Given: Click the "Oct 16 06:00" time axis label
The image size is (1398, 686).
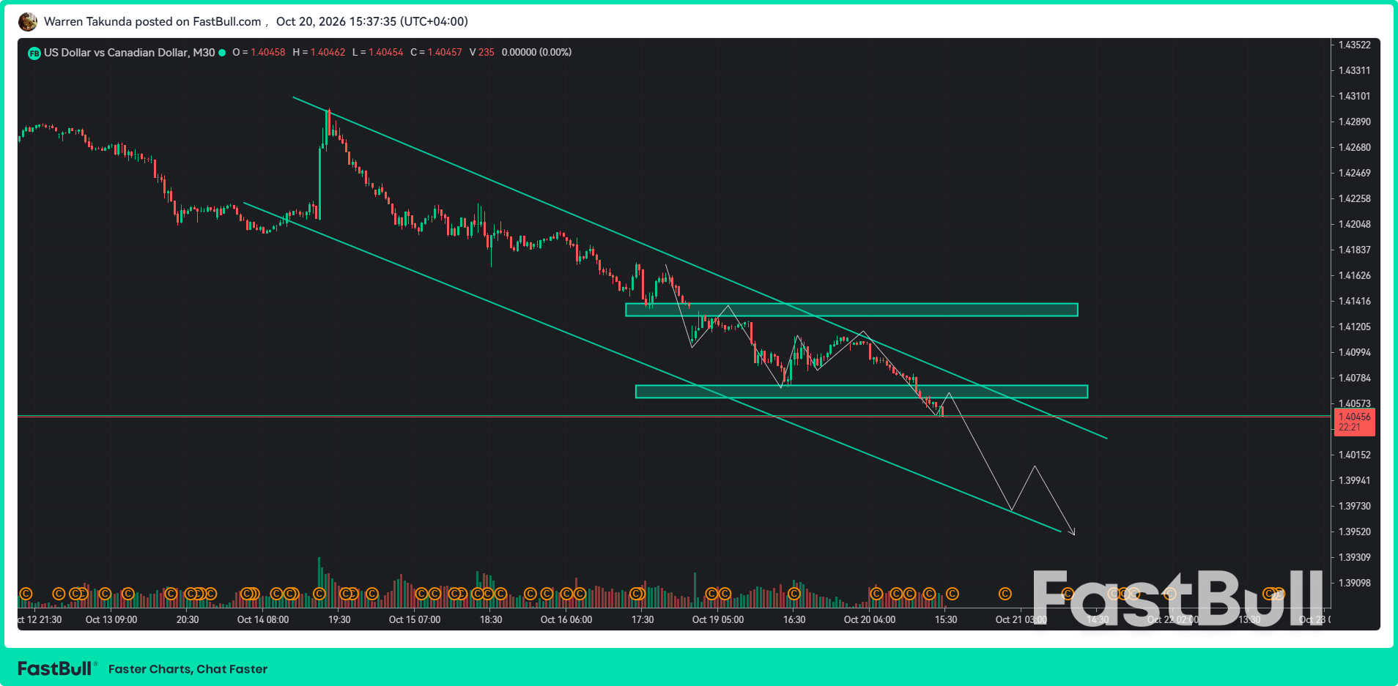Looking at the screenshot, I should coord(566,620).
